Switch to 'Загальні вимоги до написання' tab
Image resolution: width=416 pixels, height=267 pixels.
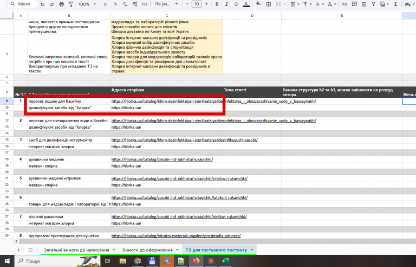(x=76, y=250)
